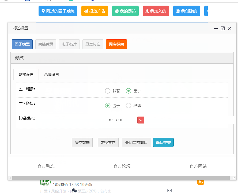Click the 投放广告 paper plane button
The width and height of the screenshot is (238, 193).
(x=95, y=11)
